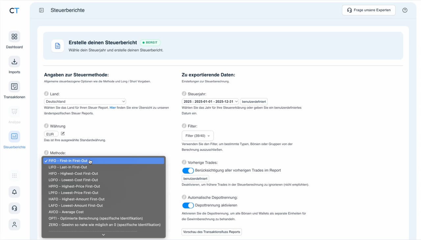The height and width of the screenshot is (240, 421).
Task: Open notifications bell icon
Action: pos(14,192)
